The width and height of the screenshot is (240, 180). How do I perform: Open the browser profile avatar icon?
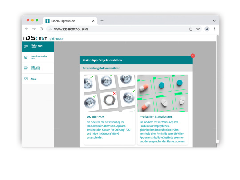207,29
